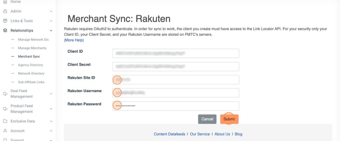Select Sub-Affiliate Links in sidebar

click(x=31, y=82)
